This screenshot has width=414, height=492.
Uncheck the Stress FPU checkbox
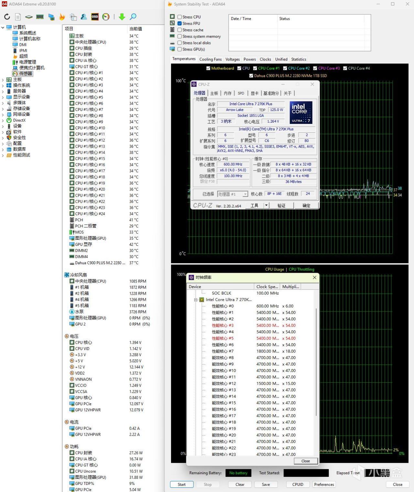click(x=180, y=23)
